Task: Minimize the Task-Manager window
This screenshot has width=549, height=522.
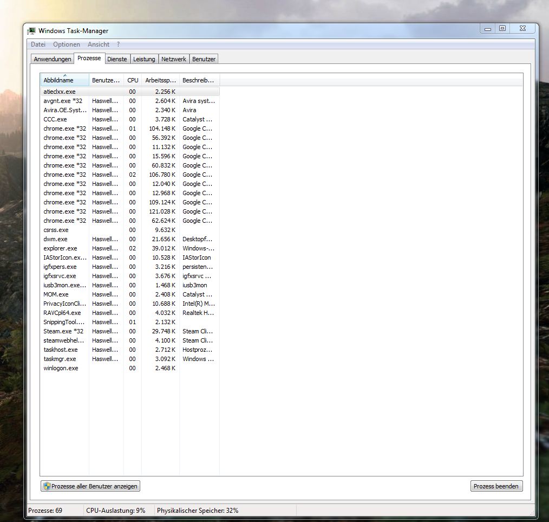Action: tap(488, 29)
